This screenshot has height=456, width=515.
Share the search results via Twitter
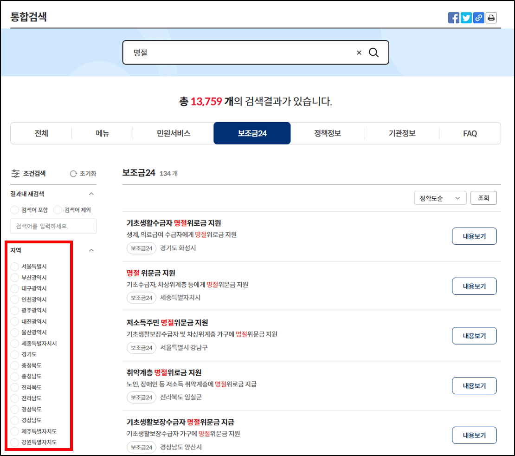click(x=466, y=18)
